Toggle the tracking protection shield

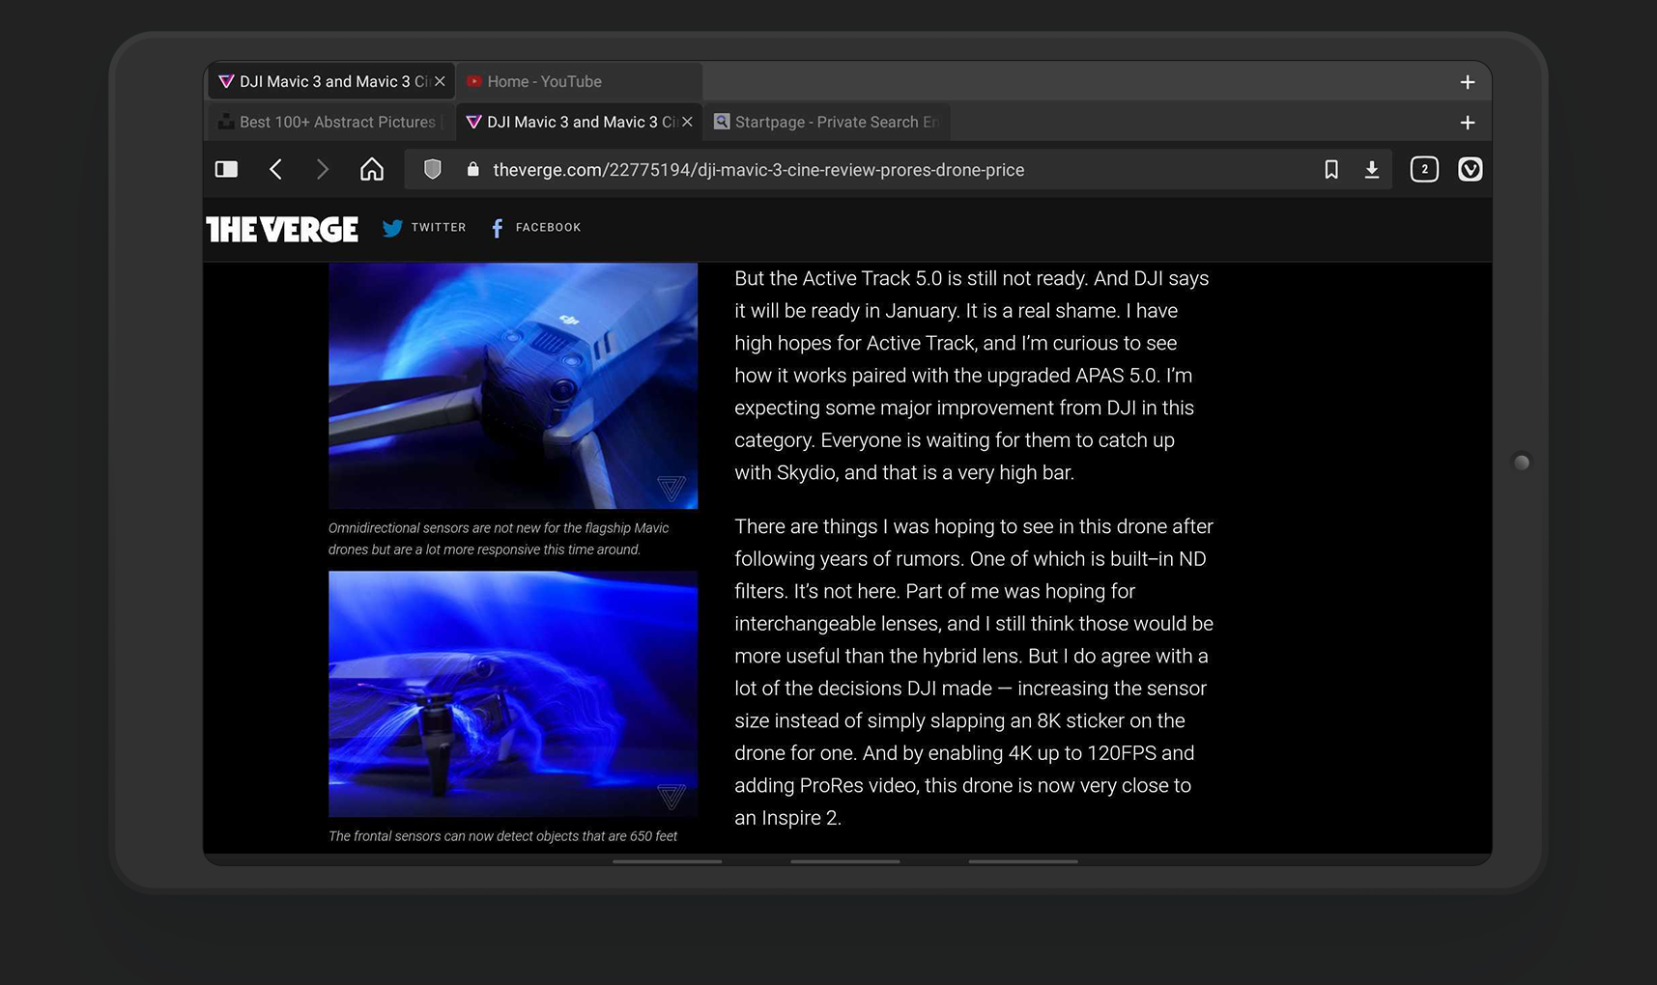pyautogui.click(x=432, y=169)
